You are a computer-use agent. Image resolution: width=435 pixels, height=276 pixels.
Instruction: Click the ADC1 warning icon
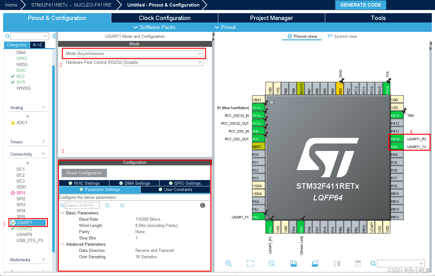click(13, 123)
